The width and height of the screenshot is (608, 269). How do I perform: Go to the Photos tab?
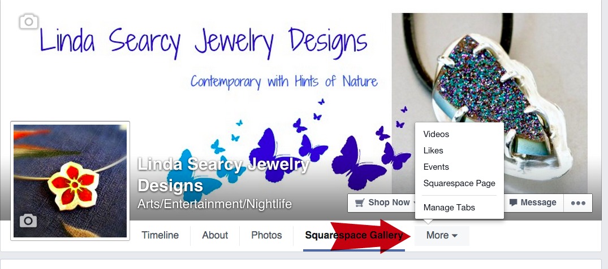(266, 235)
